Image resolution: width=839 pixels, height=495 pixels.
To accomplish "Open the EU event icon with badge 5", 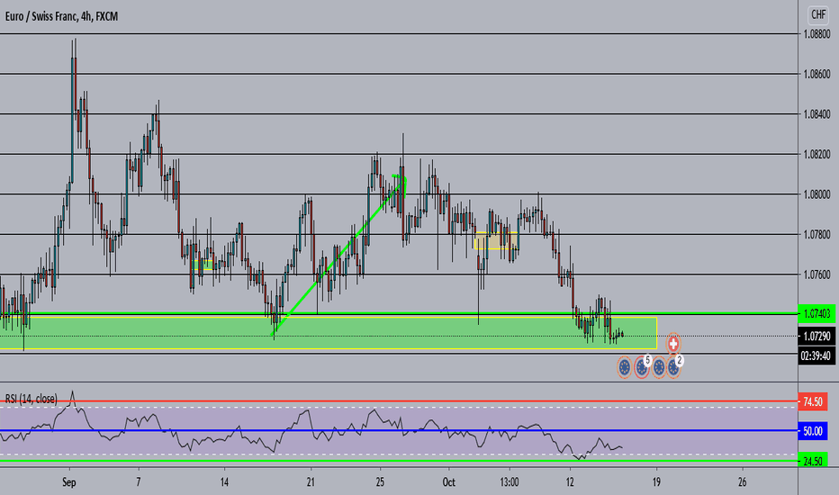I will pyautogui.click(x=642, y=367).
